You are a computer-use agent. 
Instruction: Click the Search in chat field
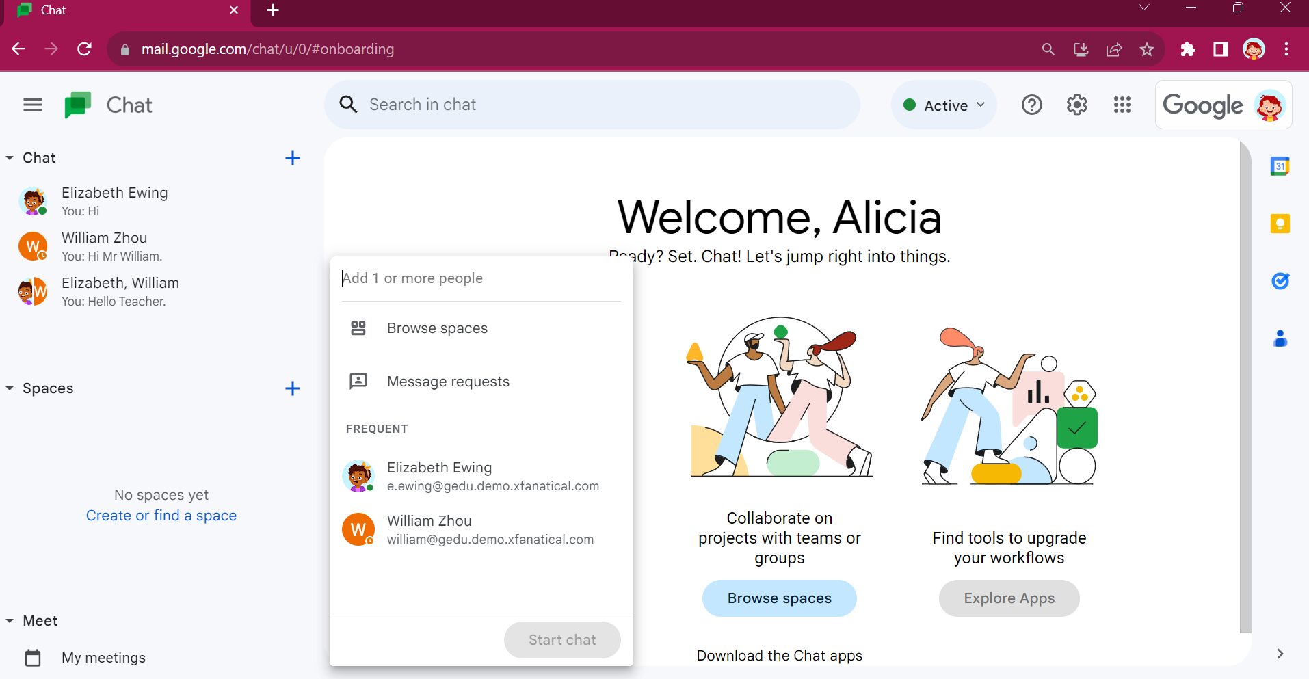(592, 104)
